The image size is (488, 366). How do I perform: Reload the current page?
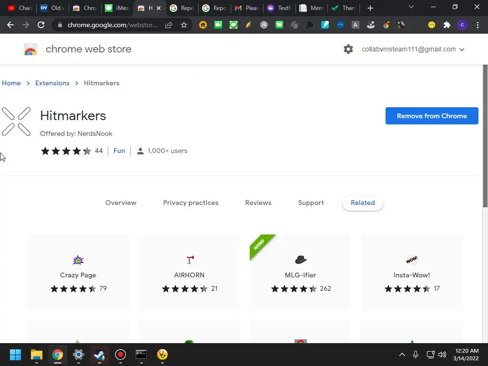[x=41, y=25]
